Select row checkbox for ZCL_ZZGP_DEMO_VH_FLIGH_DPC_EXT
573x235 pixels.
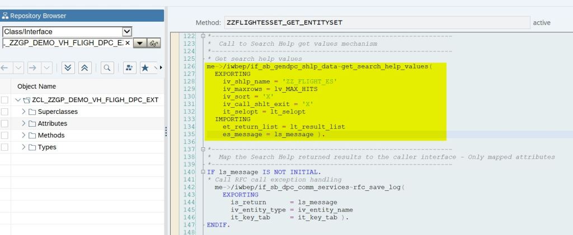[x=4, y=100]
